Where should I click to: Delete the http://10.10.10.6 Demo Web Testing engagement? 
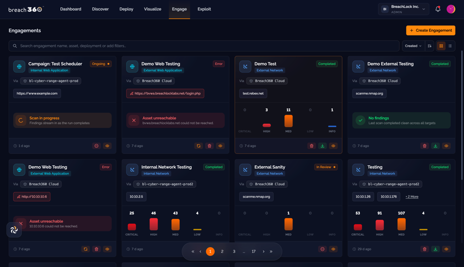click(97, 249)
